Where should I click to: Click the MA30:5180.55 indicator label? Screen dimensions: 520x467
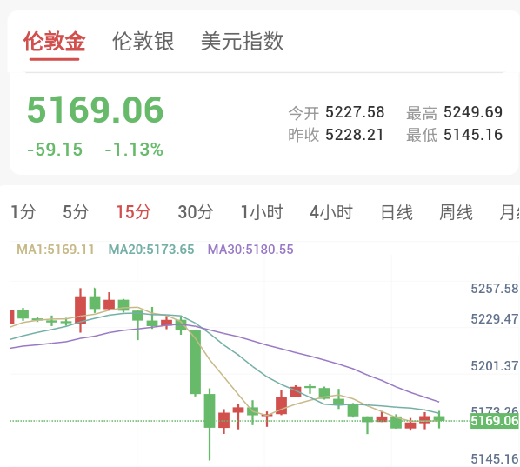coord(250,250)
